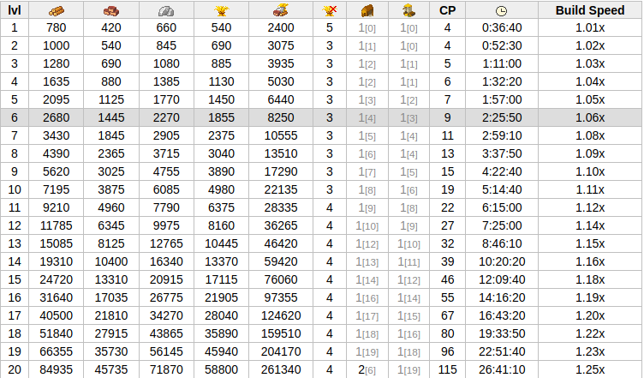The width and height of the screenshot is (644, 378).
Task: Click build time '10:20:20'
Action: (502, 261)
